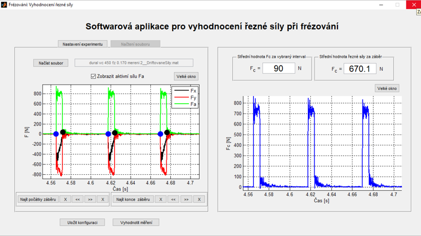
Task: Open the Načtení souboru tab
Action: [135, 44]
